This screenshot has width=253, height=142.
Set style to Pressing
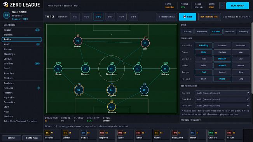tap(187, 31)
